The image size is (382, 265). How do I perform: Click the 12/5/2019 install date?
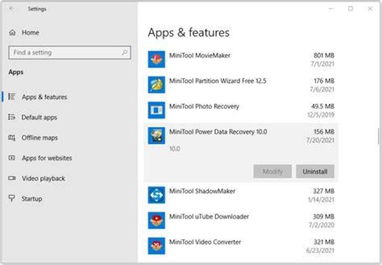pyautogui.click(x=321, y=115)
